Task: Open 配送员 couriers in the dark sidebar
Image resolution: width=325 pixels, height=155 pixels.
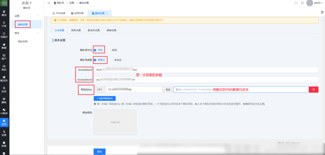Action: (4, 79)
